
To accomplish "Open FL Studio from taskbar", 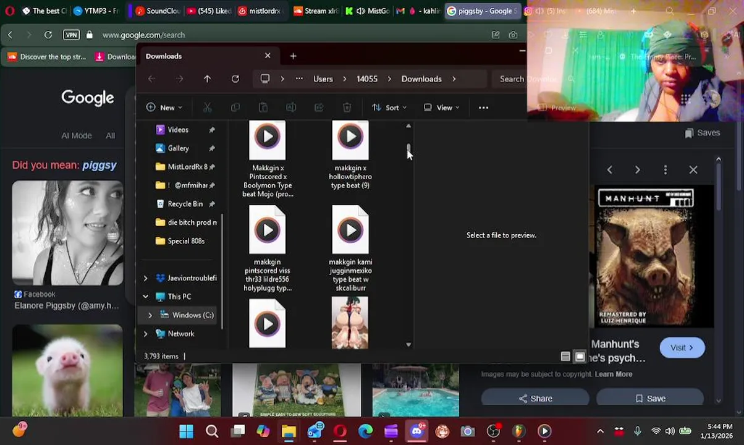I will point(518,431).
